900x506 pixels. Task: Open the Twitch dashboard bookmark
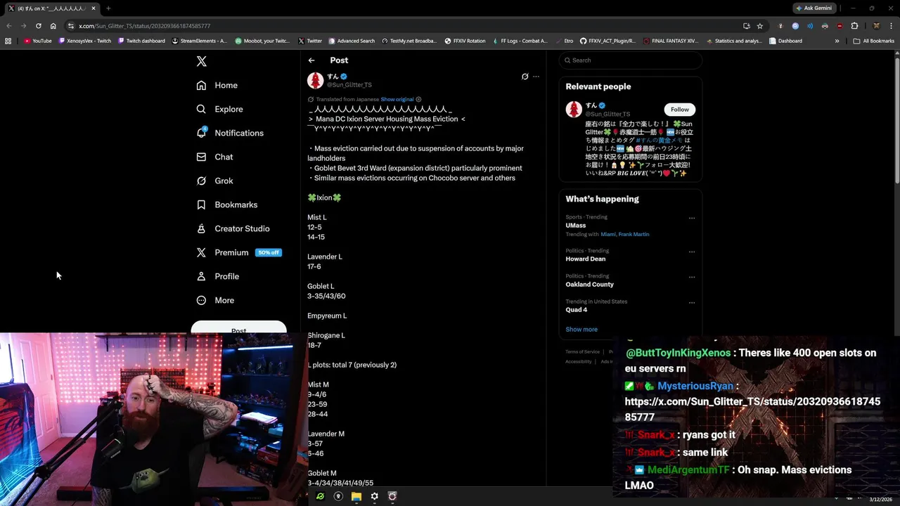141,41
